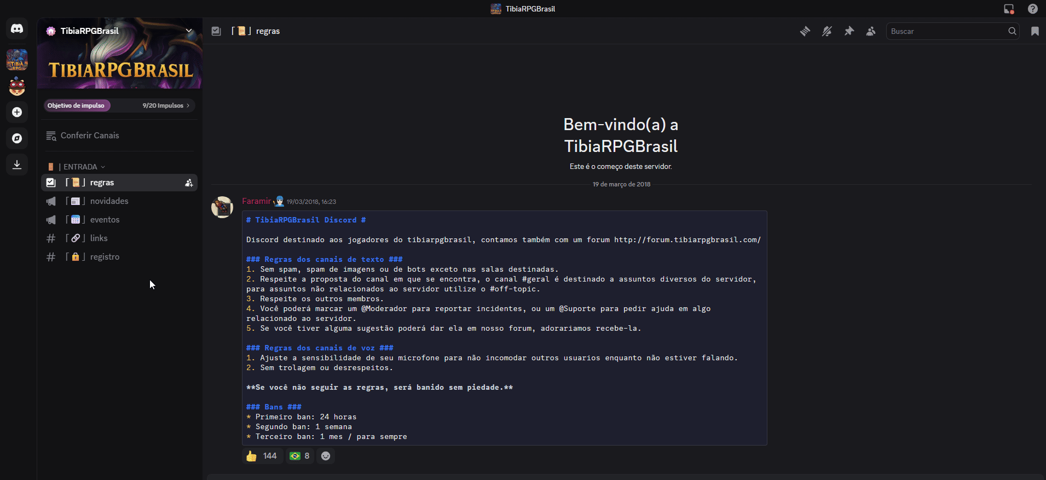
Task: Open Discord direct messages home
Action: [17, 28]
